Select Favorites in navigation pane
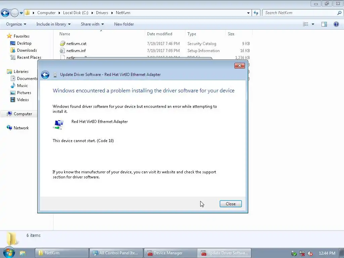The height and width of the screenshot is (258, 344). [21, 36]
